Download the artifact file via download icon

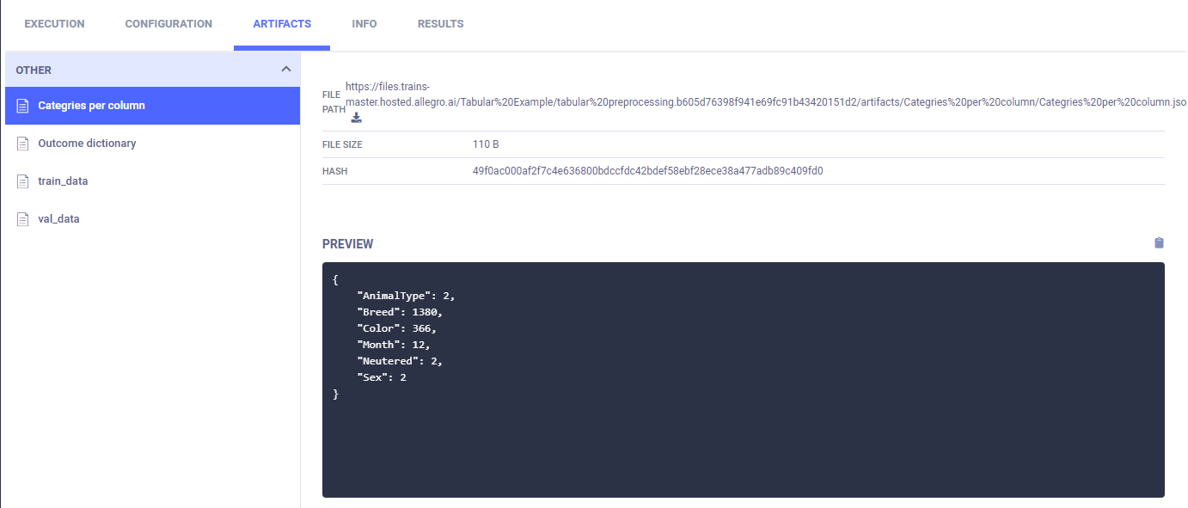[x=357, y=118]
